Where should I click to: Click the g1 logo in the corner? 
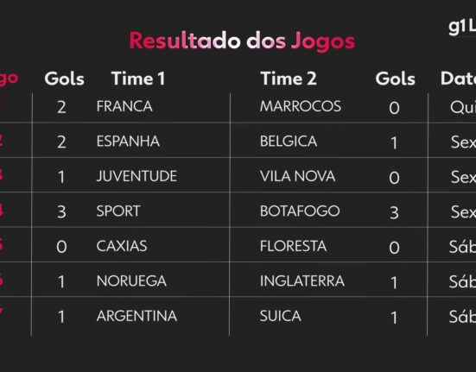tap(462, 28)
